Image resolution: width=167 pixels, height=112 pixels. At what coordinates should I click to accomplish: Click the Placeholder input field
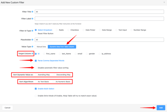click(x=99, y=40)
